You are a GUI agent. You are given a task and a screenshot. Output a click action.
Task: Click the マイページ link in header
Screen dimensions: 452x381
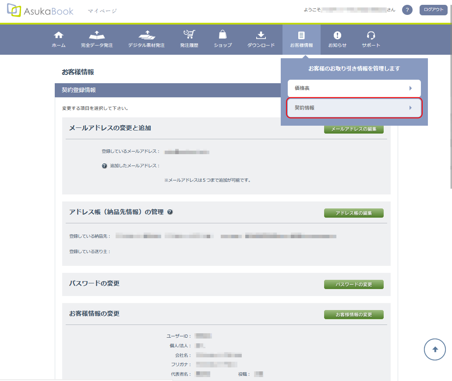click(102, 11)
